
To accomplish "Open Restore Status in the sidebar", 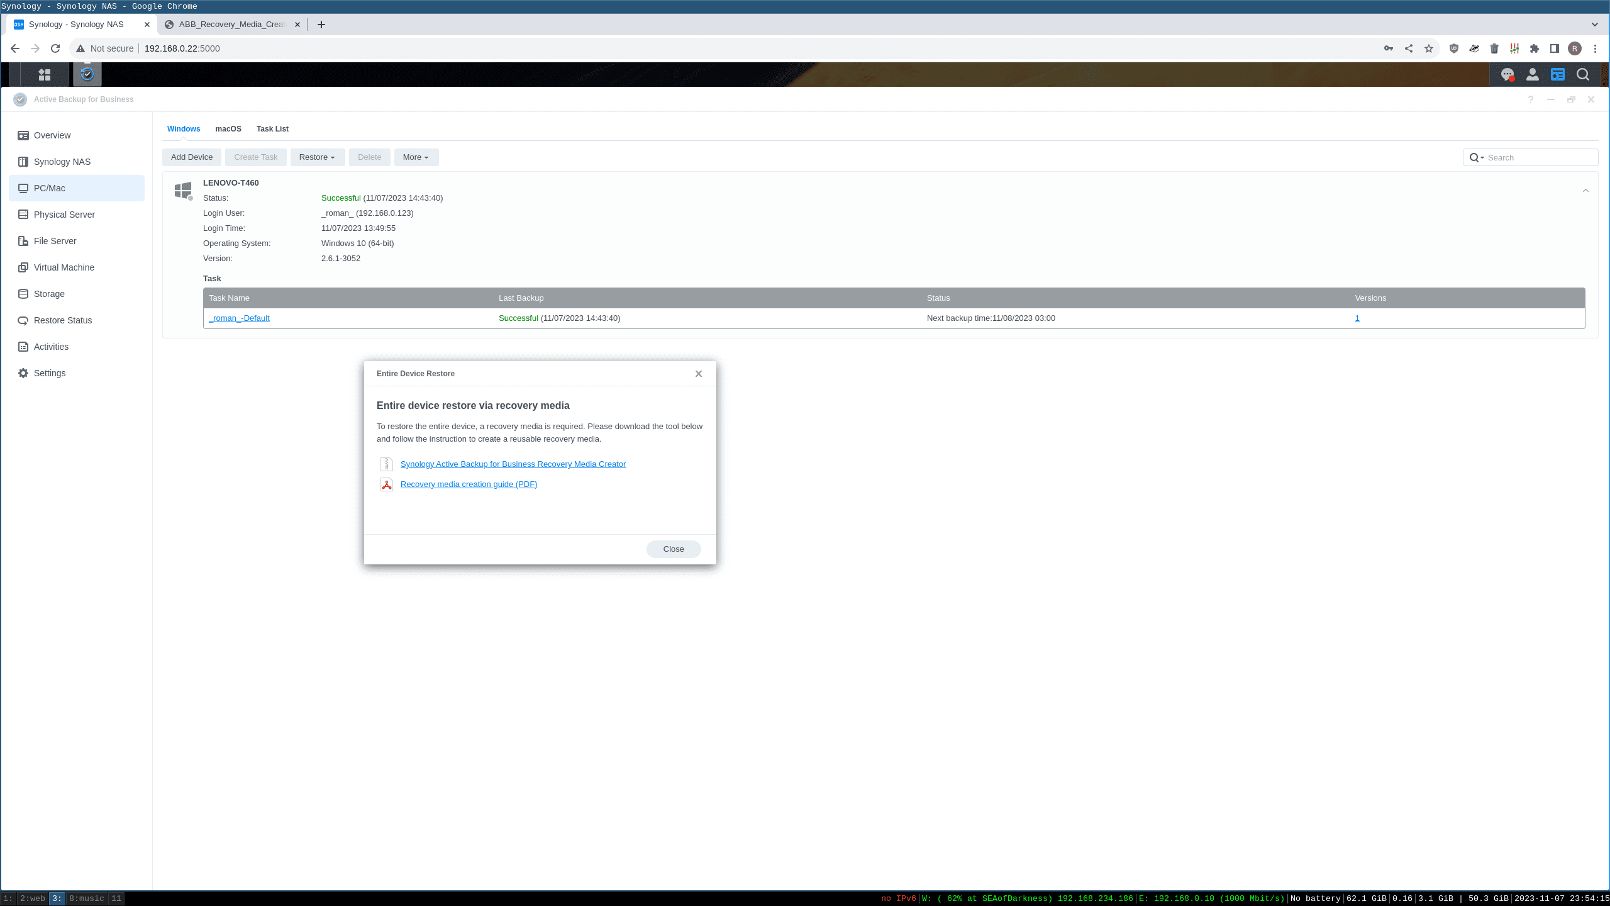I will point(77,320).
